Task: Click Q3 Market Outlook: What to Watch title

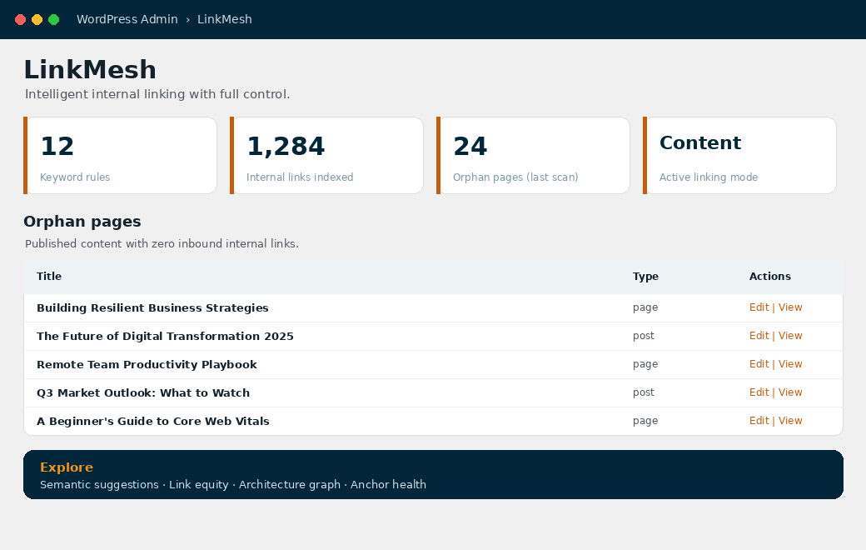Action: tap(143, 392)
